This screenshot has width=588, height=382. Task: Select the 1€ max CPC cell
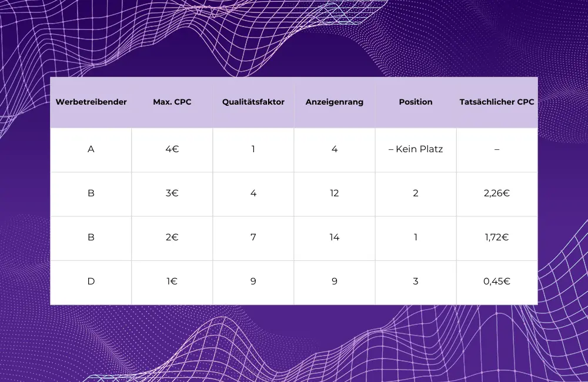tap(172, 282)
